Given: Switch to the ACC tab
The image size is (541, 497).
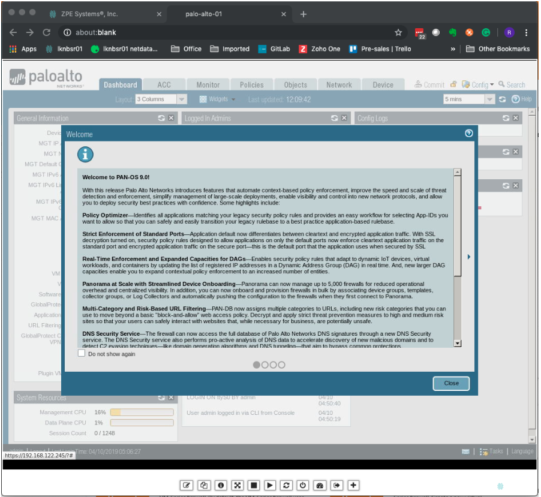Looking at the screenshot, I should point(164,85).
